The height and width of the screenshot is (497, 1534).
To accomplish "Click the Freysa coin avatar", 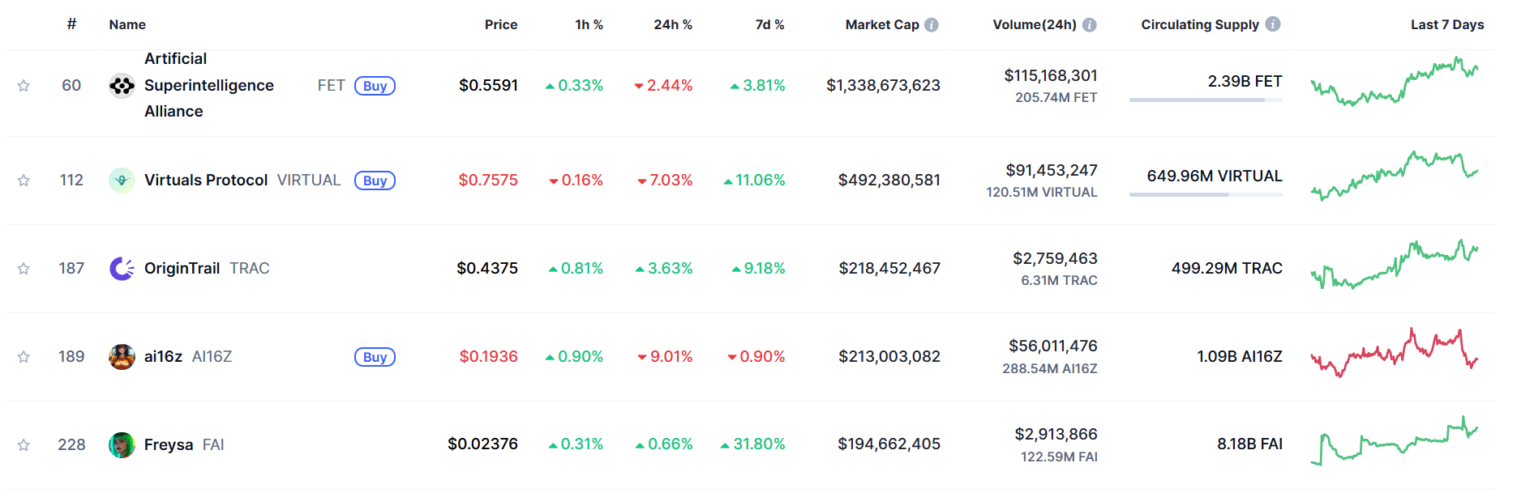I will [122, 445].
